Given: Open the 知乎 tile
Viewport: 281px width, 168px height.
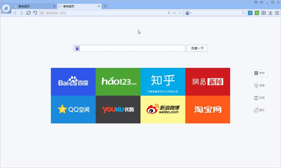Looking at the screenshot, I should point(163,82).
